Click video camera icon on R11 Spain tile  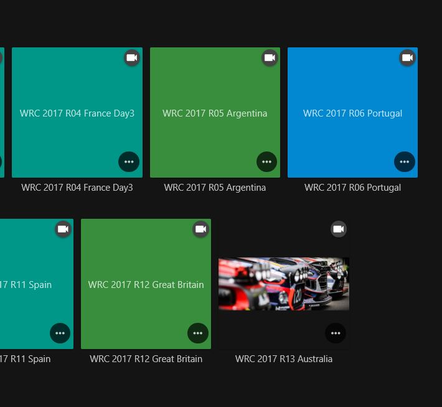click(63, 229)
